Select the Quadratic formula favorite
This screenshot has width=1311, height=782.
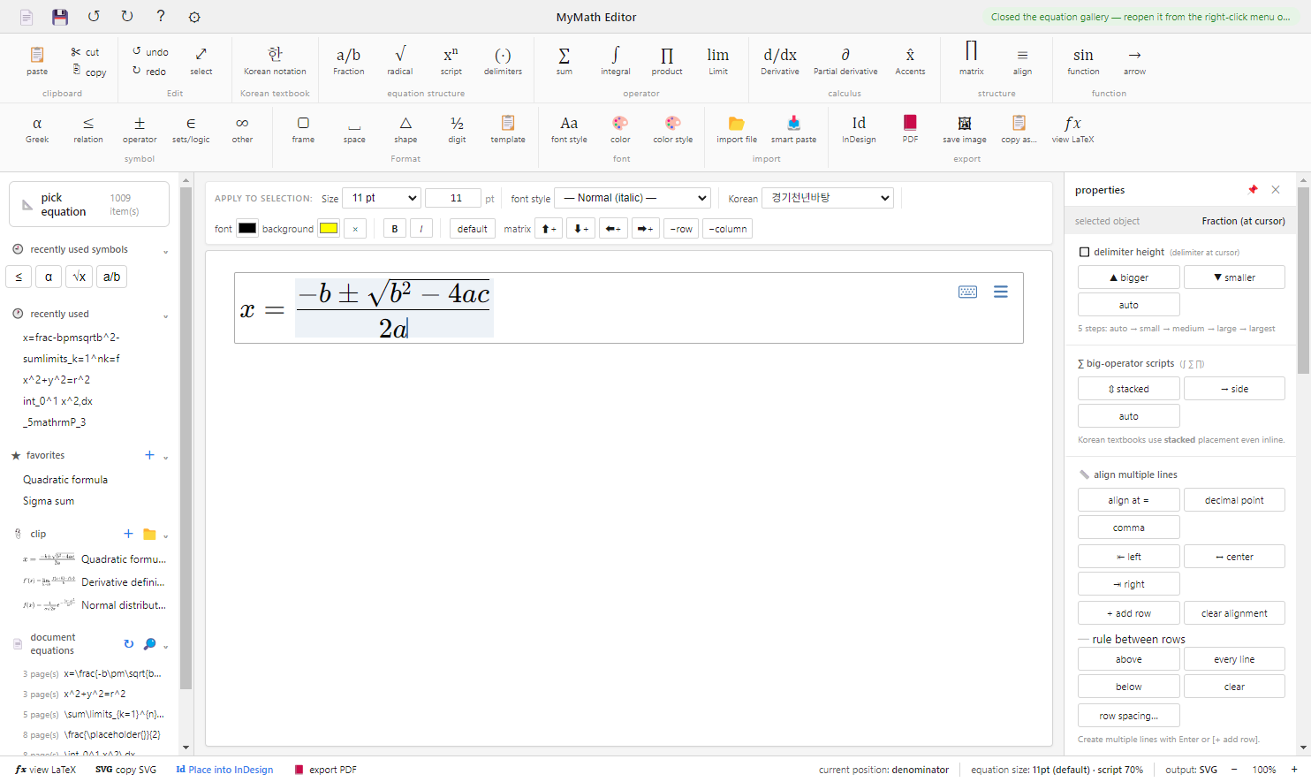pyautogui.click(x=65, y=480)
